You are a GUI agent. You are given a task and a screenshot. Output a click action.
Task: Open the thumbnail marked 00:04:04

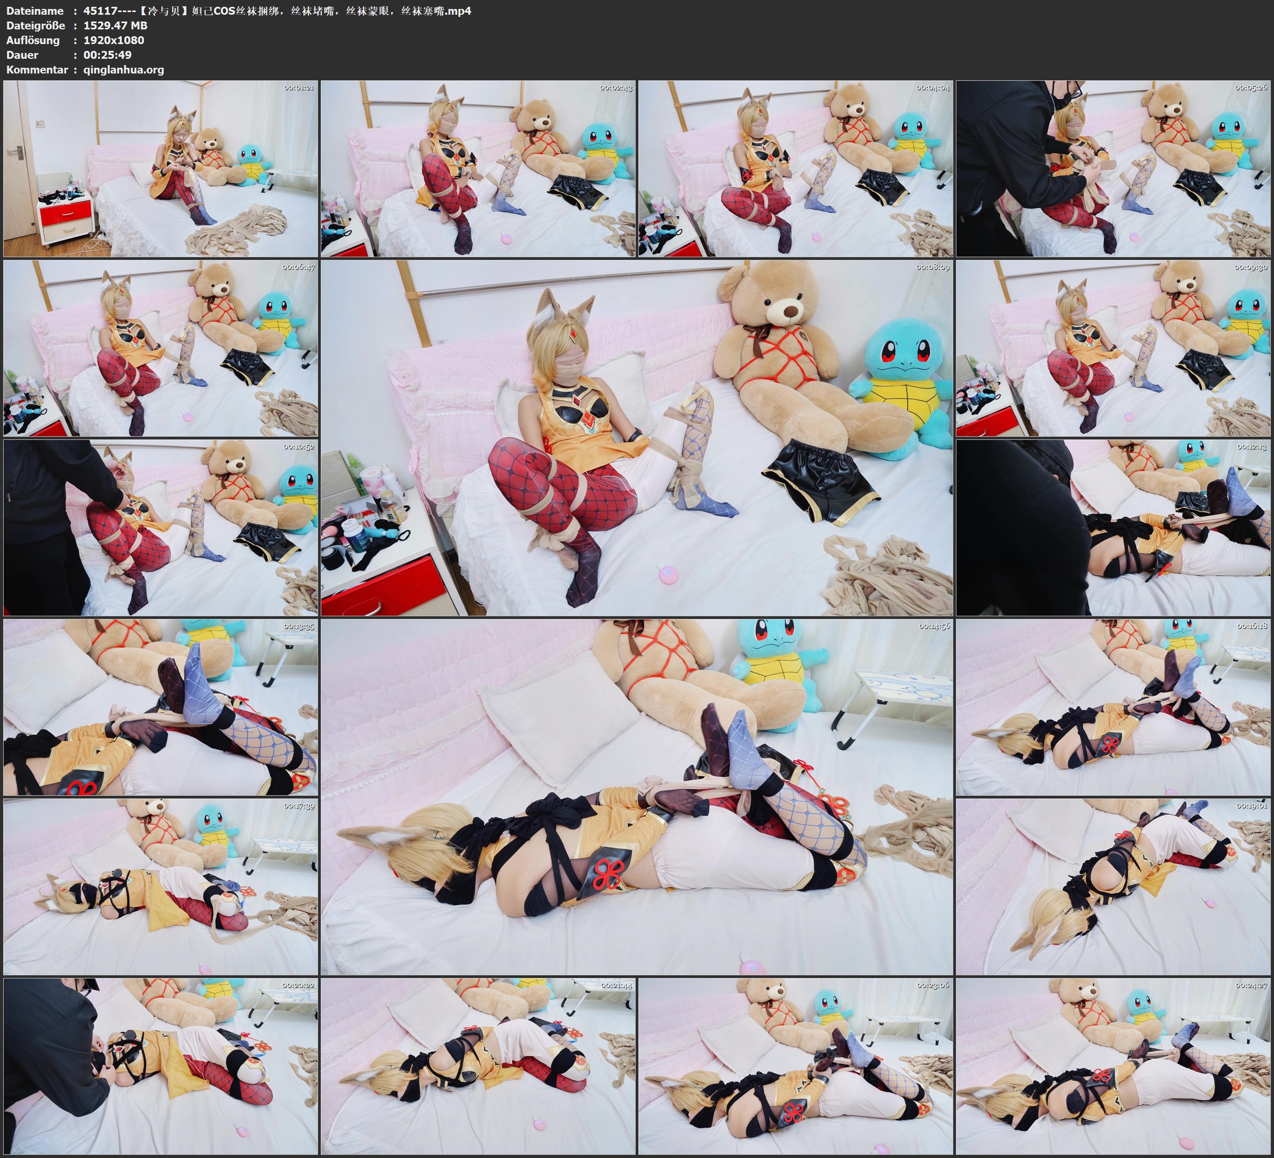(x=795, y=168)
